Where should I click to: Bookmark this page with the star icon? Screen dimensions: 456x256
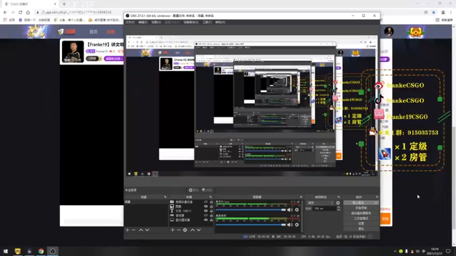click(x=434, y=12)
